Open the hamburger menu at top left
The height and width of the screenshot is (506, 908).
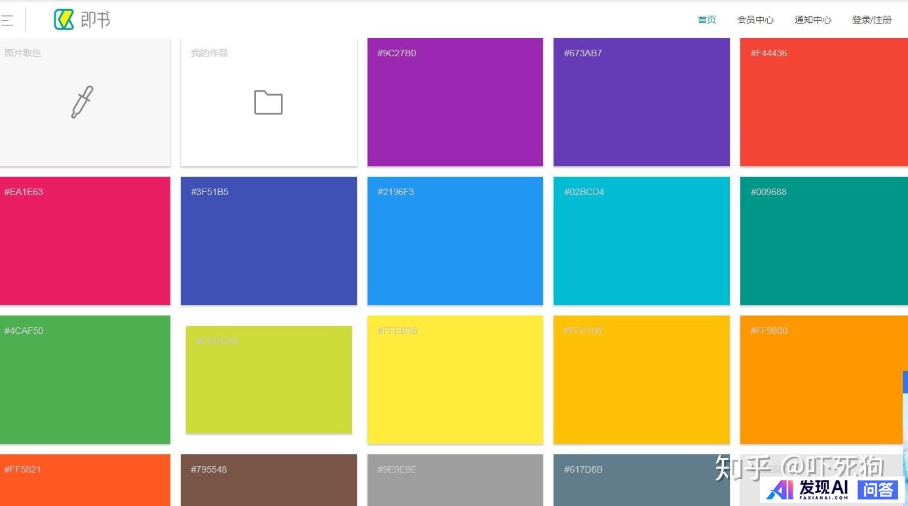(7, 20)
